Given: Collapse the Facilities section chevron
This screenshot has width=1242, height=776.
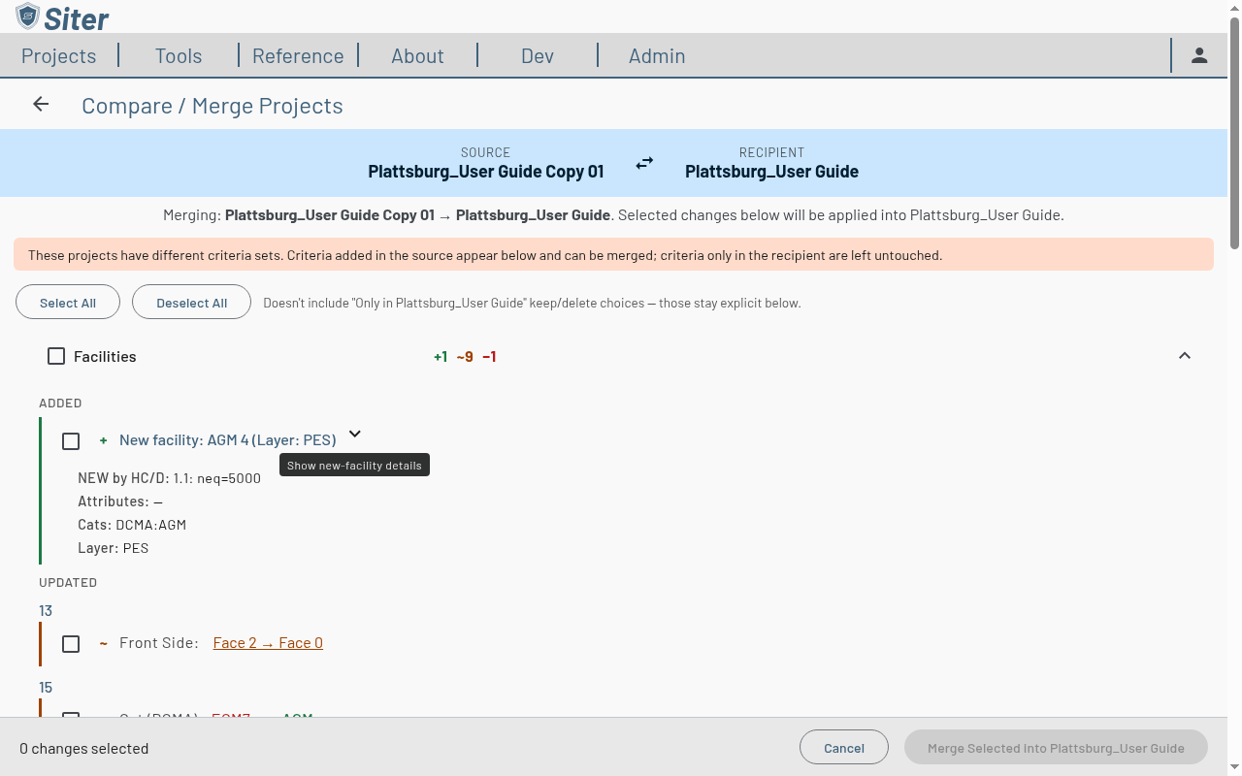Looking at the screenshot, I should [x=1184, y=356].
